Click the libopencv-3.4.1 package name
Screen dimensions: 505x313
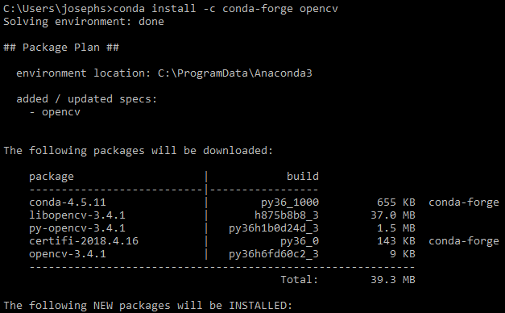click(77, 215)
